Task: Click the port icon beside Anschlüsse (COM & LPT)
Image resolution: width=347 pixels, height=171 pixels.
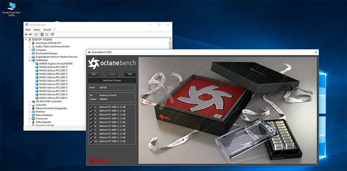Action: (33, 43)
